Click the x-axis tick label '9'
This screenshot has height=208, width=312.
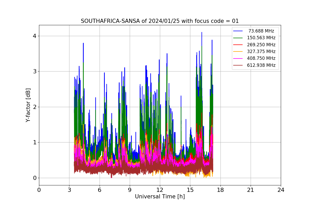130,190
